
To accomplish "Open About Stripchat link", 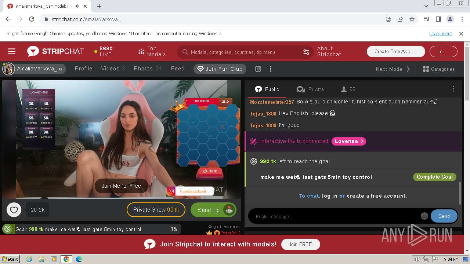I will coord(329,51).
